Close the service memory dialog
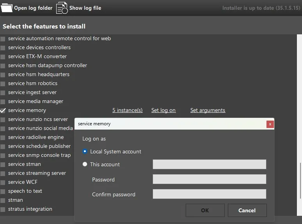302x224 pixels. [x=270, y=124]
